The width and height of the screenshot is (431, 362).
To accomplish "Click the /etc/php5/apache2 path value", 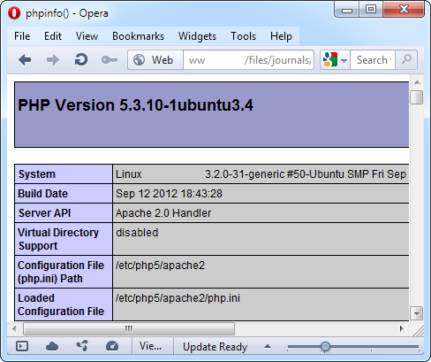I will click(x=160, y=266).
